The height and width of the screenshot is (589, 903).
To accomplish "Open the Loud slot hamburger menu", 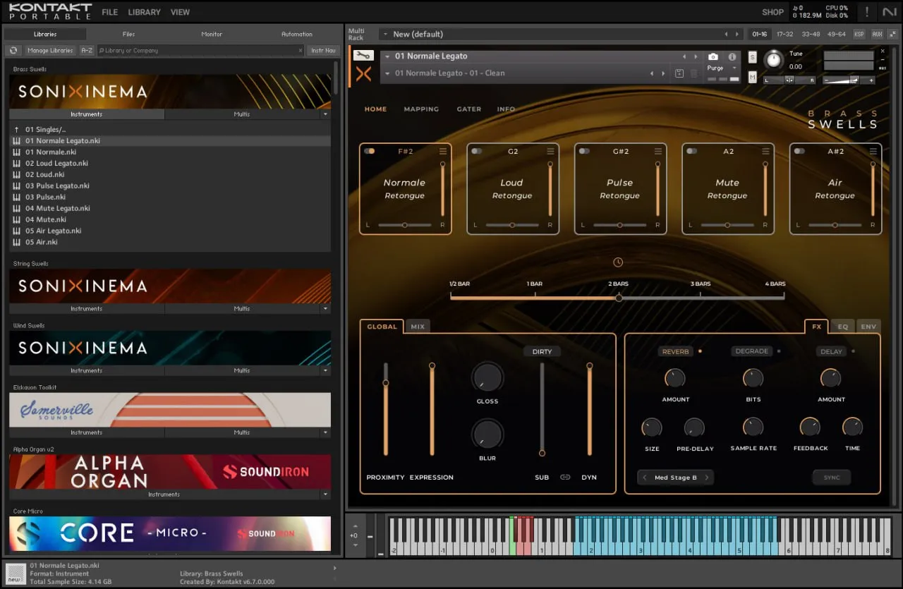I will 550,151.
